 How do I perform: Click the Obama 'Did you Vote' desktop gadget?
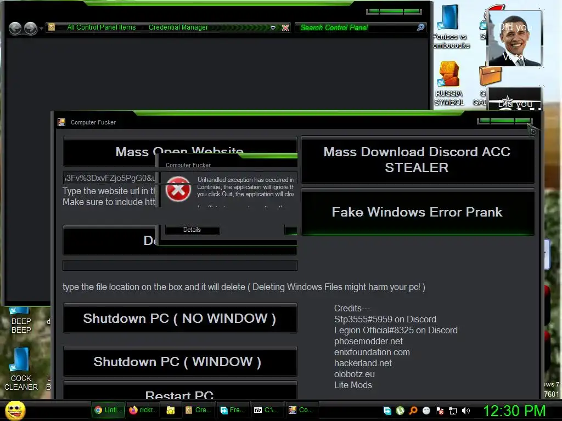coord(515,38)
